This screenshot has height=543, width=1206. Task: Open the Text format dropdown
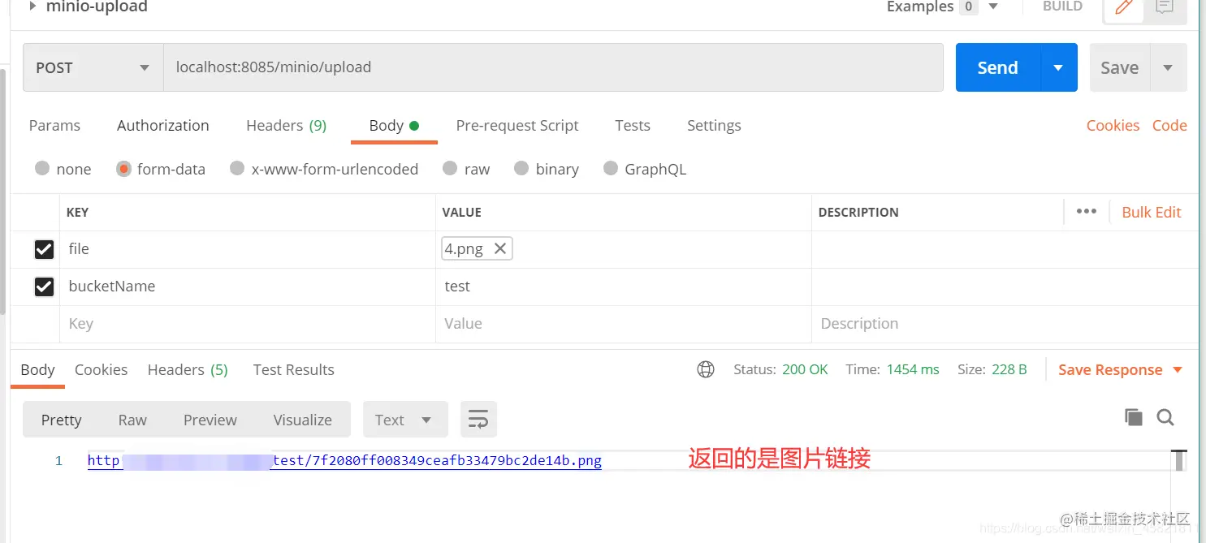(405, 420)
